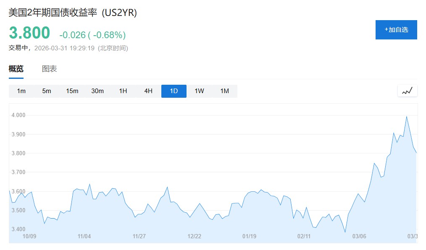Click the chart peak near 4.000
Viewport: 426px width, 250px height.
point(406,117)
